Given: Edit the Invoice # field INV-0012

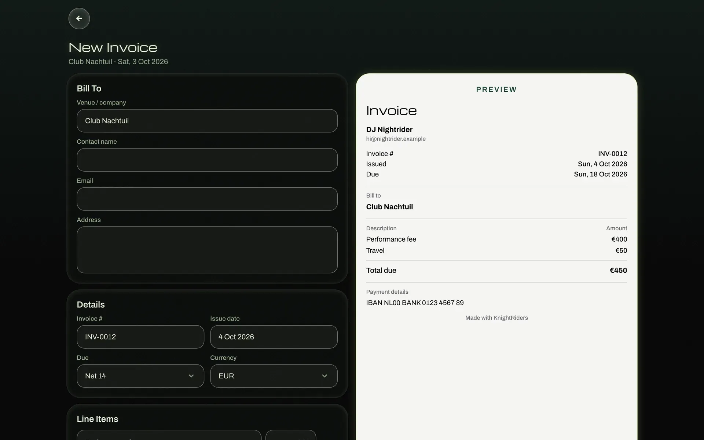Looking at the screenshot, I should [x=140, y=337].
